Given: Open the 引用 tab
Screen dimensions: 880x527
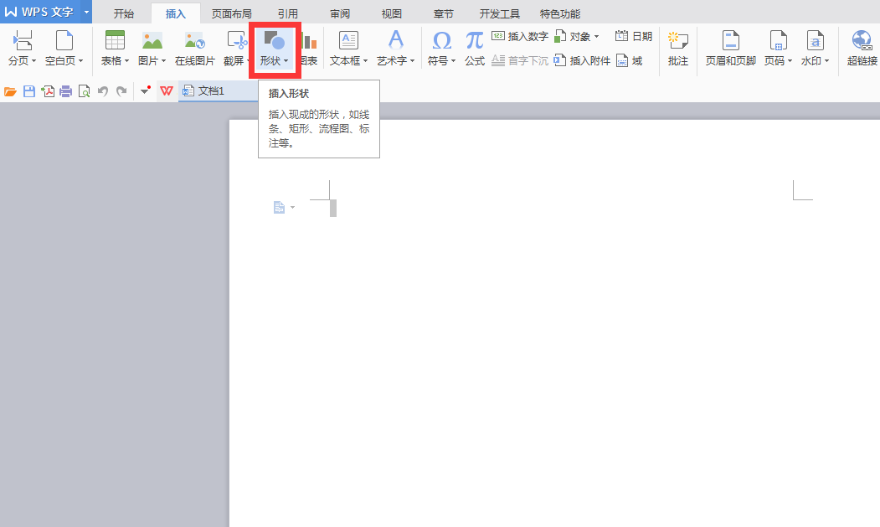Looking at the screenshot, I should coord(288,13).
